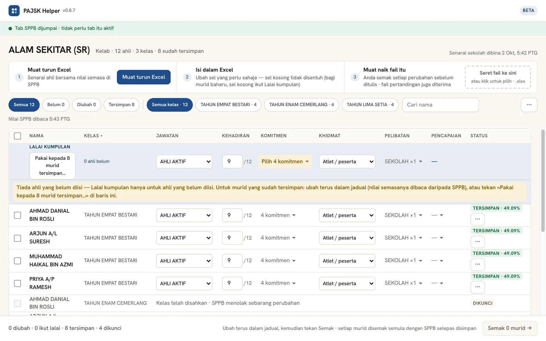Filter to TAHUN EMPAT BESTARI class
546x341 pixels.
tap(228, 105)
